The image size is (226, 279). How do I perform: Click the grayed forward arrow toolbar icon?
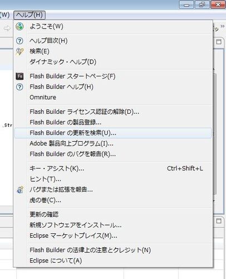coord(7,28)
